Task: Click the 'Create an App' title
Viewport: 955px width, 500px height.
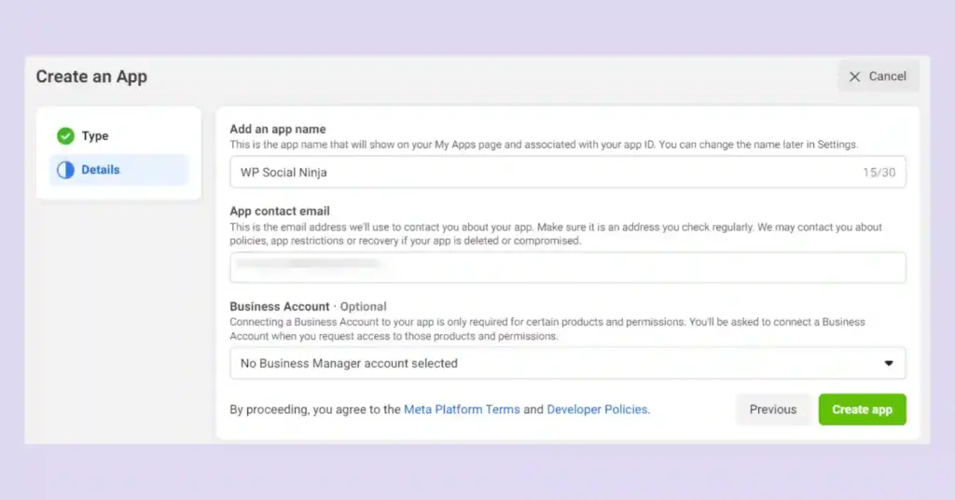Action: tap(91, 76)
